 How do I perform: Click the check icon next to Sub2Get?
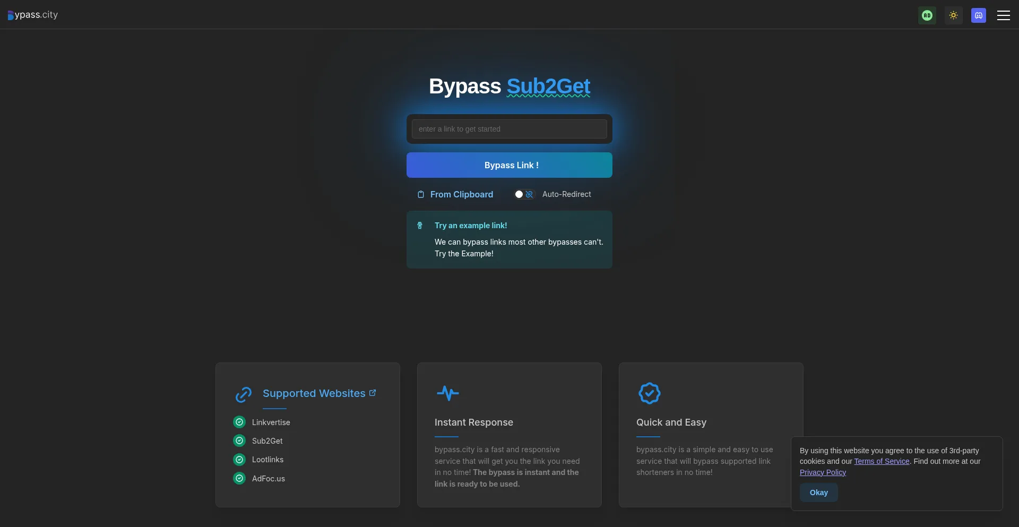click(239, 440)
